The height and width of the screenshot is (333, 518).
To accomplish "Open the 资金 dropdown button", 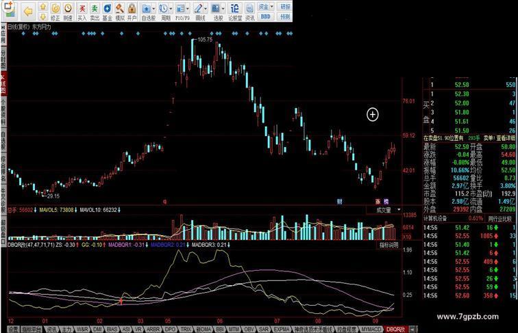I will (x=266, y=7).
